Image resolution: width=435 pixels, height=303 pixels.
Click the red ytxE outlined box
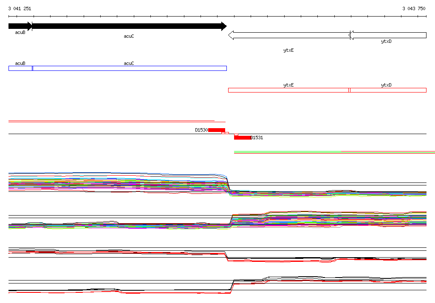pyautogui.click(x=288, y=90)
